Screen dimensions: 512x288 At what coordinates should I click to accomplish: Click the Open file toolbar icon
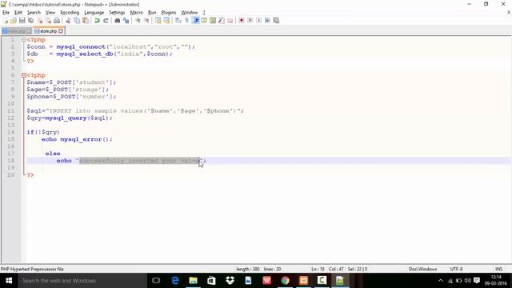[x=14, y=21]
